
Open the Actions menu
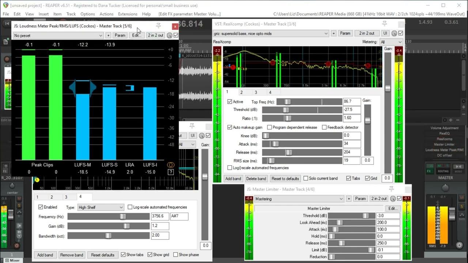point(106,14)
